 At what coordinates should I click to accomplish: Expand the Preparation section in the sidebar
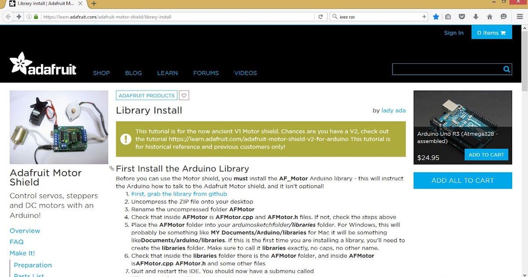tap(33, 265)
